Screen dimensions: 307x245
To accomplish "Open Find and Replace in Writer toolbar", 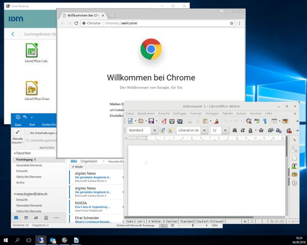I will click(249, 121).
